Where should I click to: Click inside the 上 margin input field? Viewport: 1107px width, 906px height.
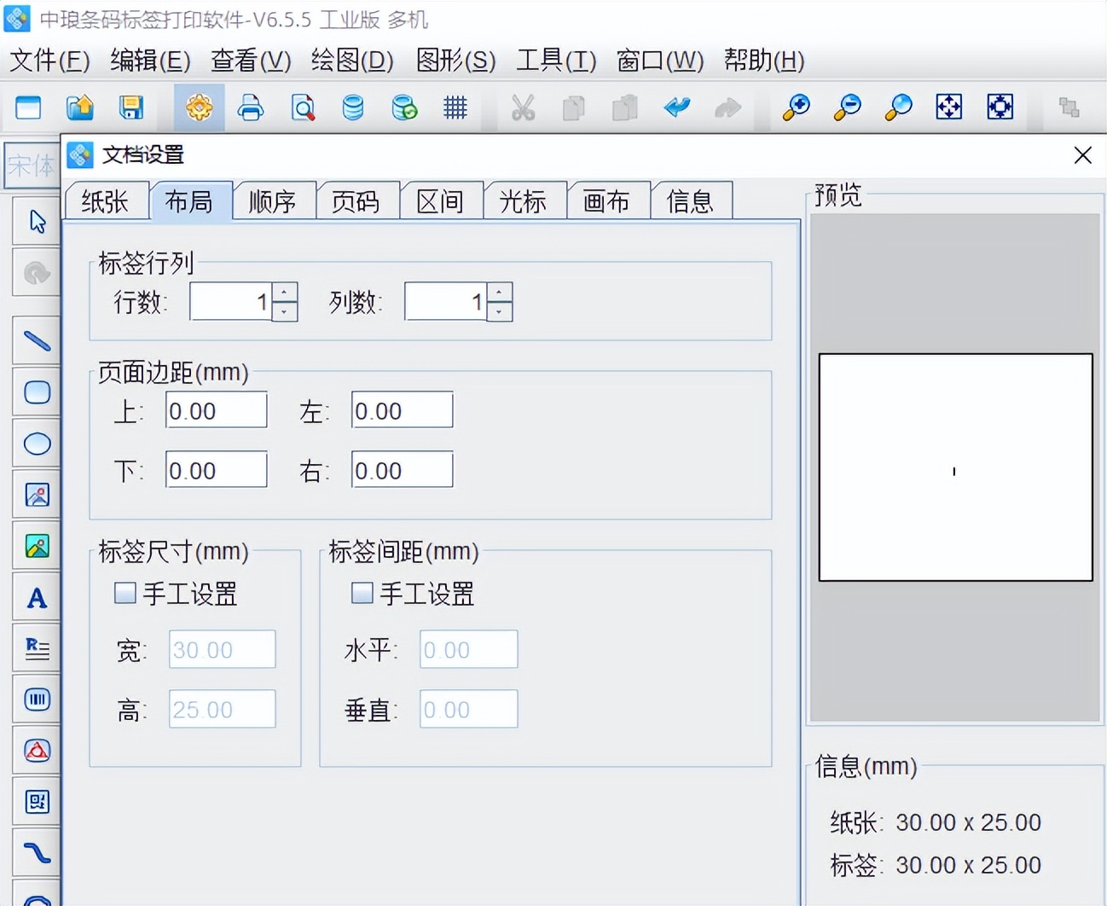216,409
